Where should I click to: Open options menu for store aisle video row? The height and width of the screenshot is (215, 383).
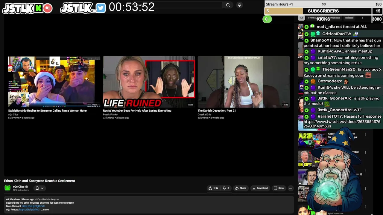pos(365,189)
